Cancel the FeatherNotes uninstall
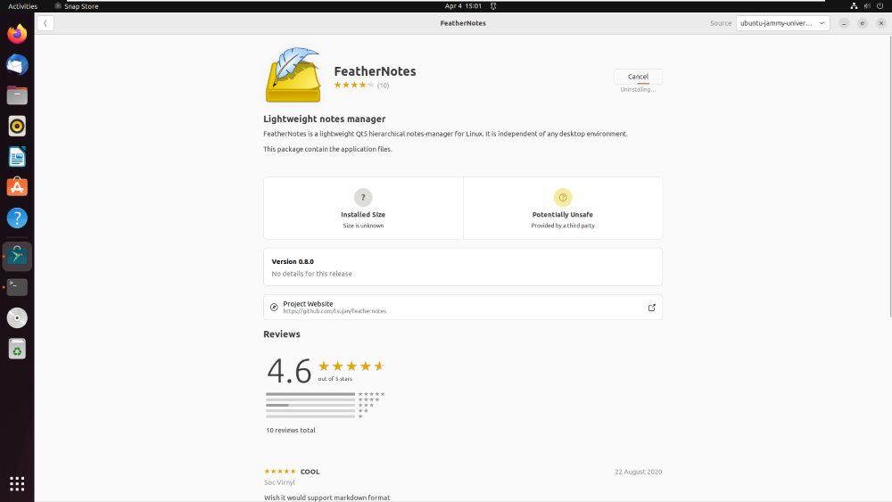Screen dimensions: 892x502 [x=638, y=77]
